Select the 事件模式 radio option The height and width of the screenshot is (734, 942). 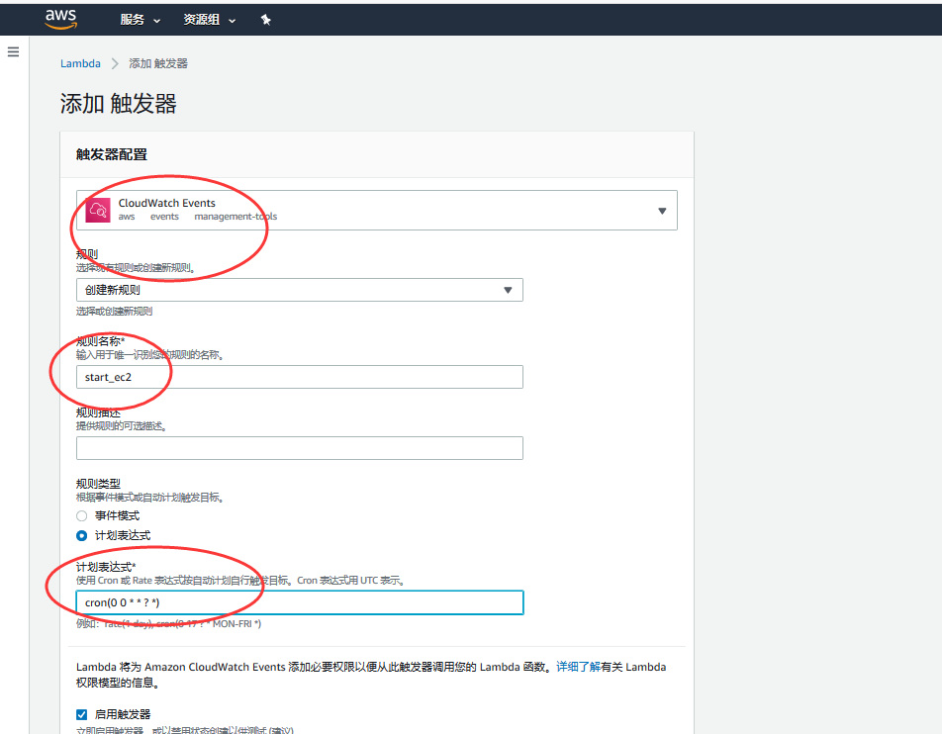click(x=82, y=515)
